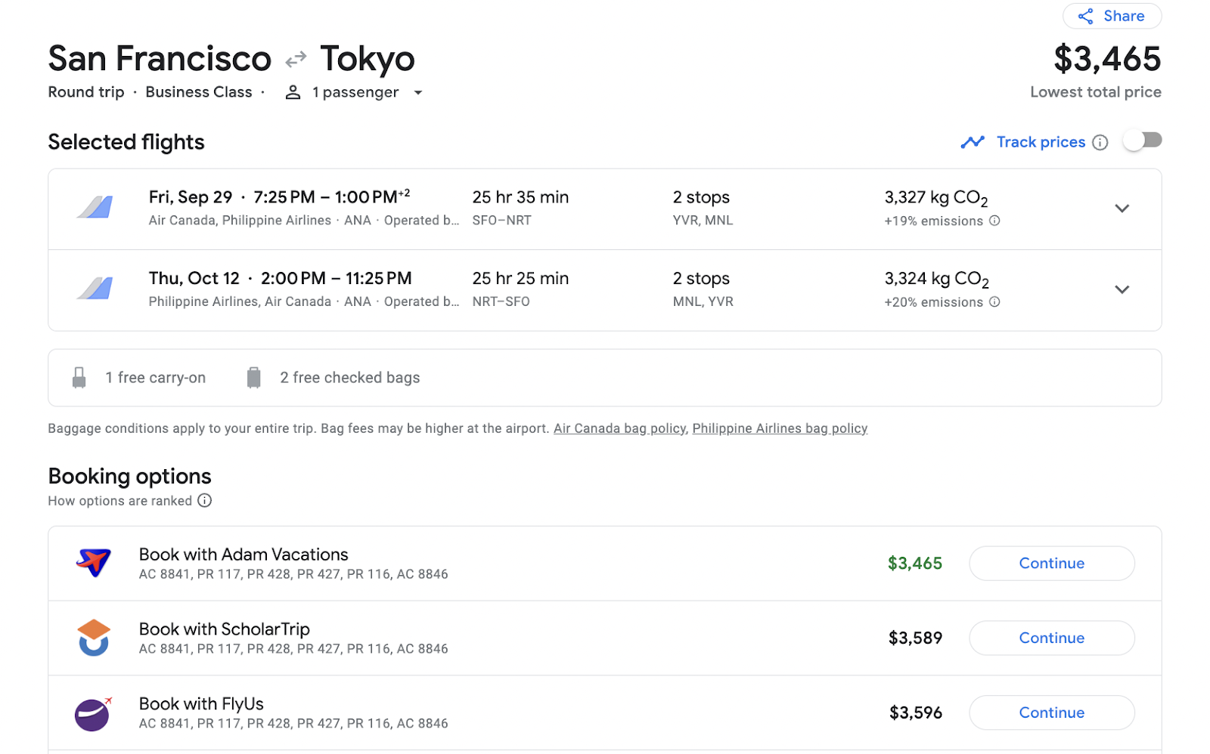Screen dimensions: 1210x754
Task: Expand the Thu, Oct 12 flight details
Action: click(1122, 289)
